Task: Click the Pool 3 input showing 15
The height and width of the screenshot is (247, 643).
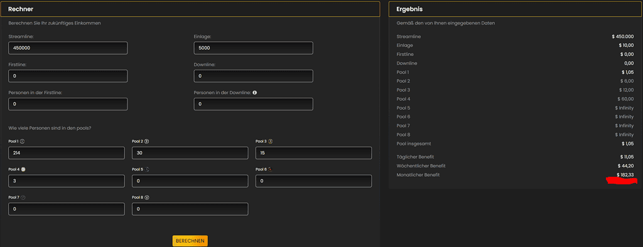Action: coord(314,153)
